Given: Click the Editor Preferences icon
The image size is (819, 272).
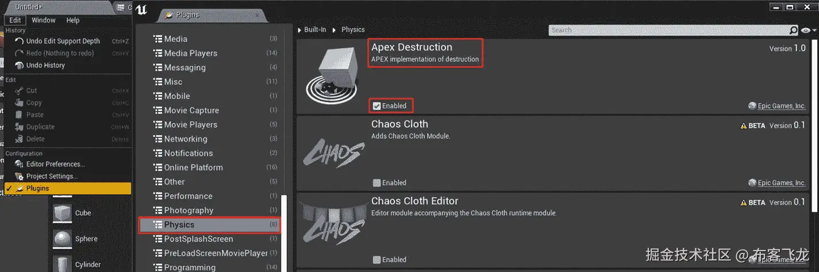Looking at the screenshot, I should click(x=20, y=164).
